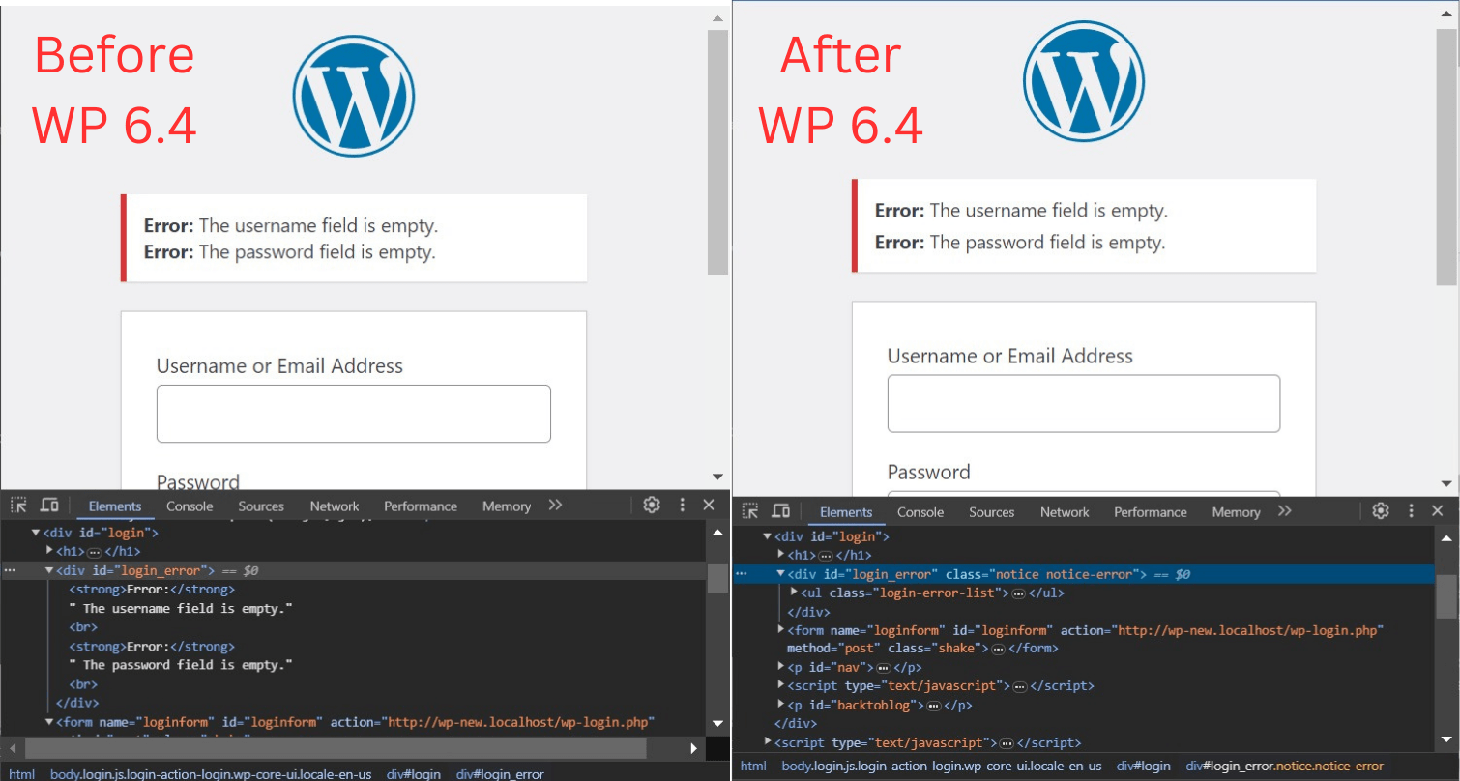Viewport: 1460px width, 781px height.
Task: Select the body.login breadcrumb in After DevTools
Action: (941, 766)
